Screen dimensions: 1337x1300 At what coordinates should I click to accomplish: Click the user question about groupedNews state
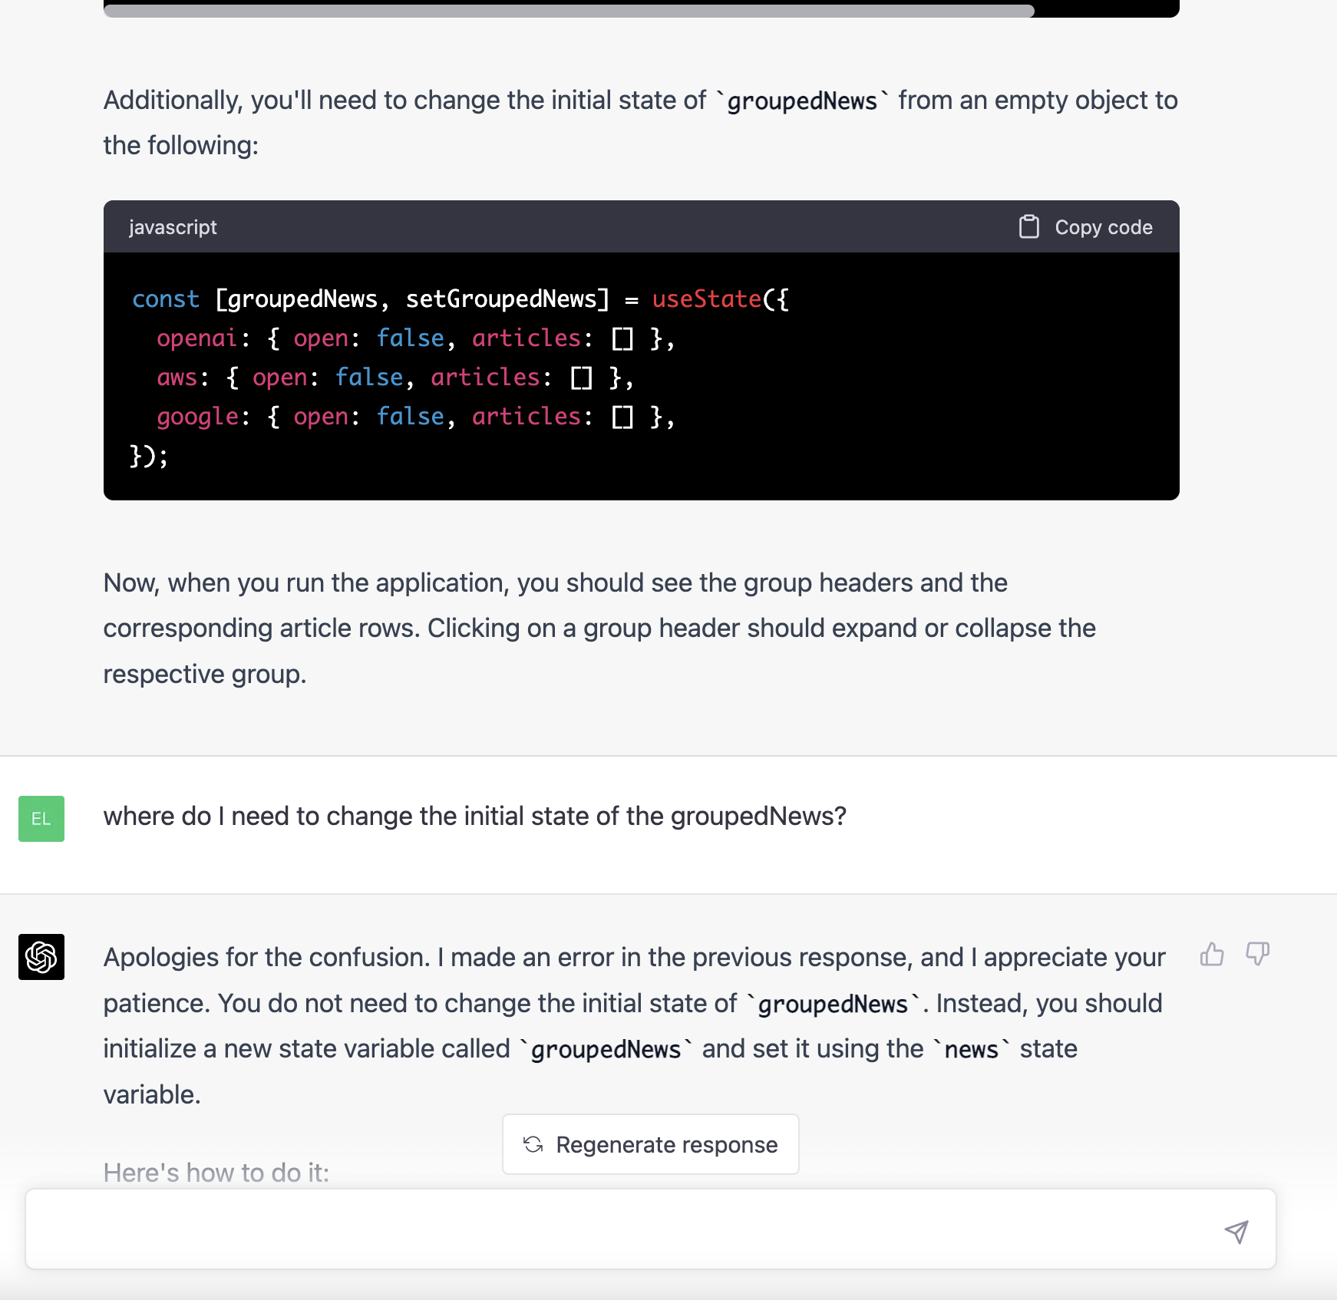coord(476,816)
